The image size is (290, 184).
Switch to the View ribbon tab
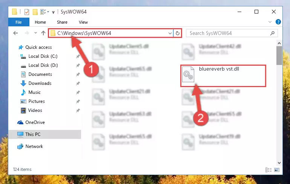click(x=83, y=22)
